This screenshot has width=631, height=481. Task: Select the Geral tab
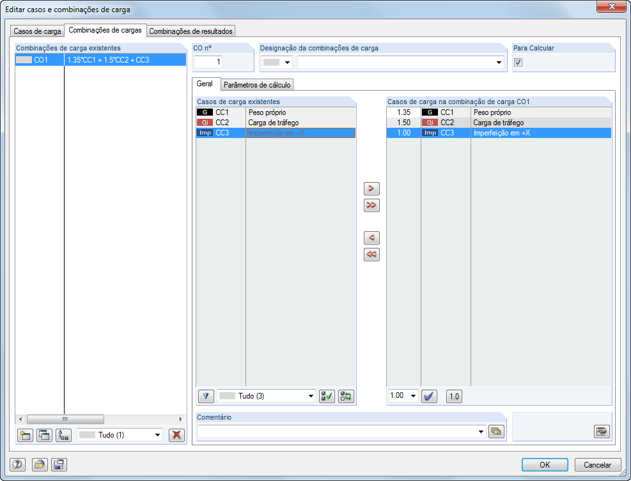pos(205,84)
